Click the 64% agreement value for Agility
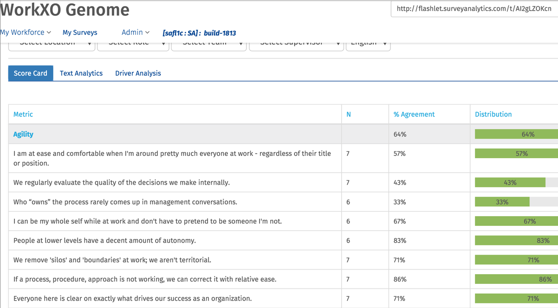This screenshot has width=558, height=308. coord(400,134)
